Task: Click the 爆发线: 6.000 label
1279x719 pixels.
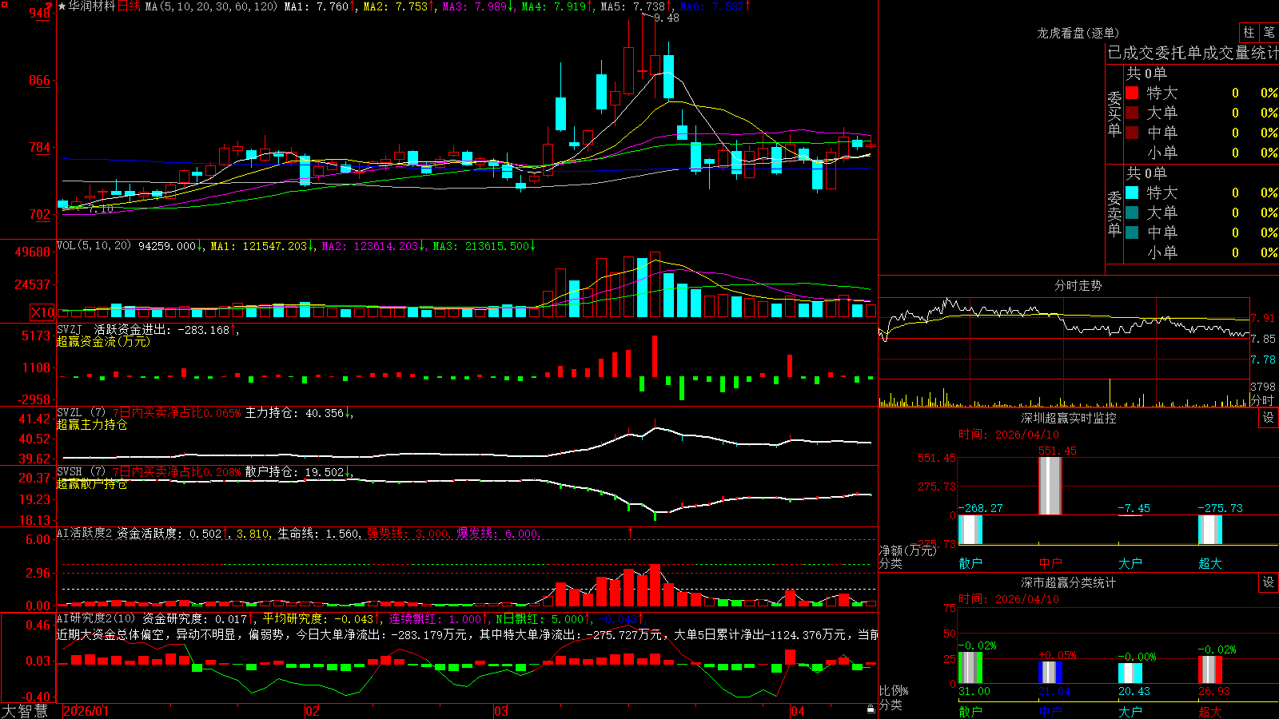Action: pos(499,533)
